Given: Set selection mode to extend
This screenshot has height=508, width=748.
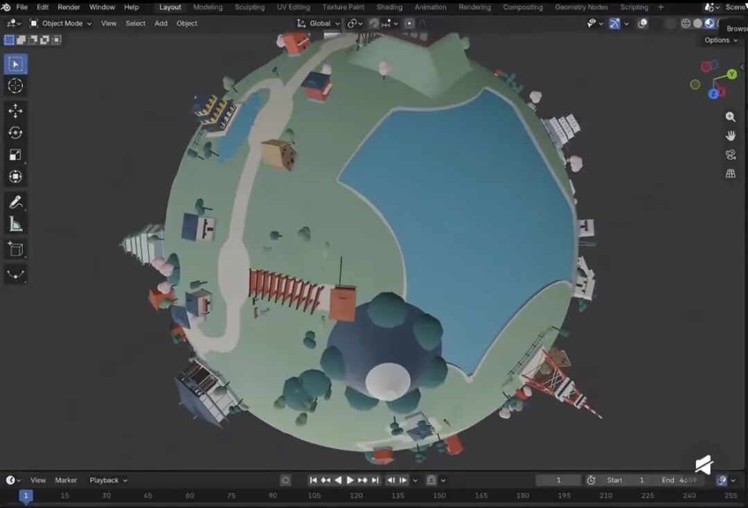Looking at the screenshot, I should (21, 40).
